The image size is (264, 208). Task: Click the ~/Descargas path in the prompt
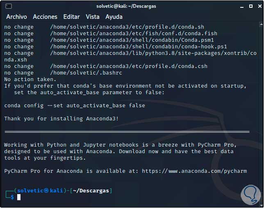pos(92,191)
